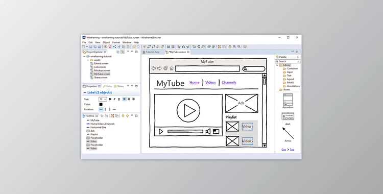Click Move Up arrow in Outline toolbar
The image size is (383, 194).
tap(127, 115)
